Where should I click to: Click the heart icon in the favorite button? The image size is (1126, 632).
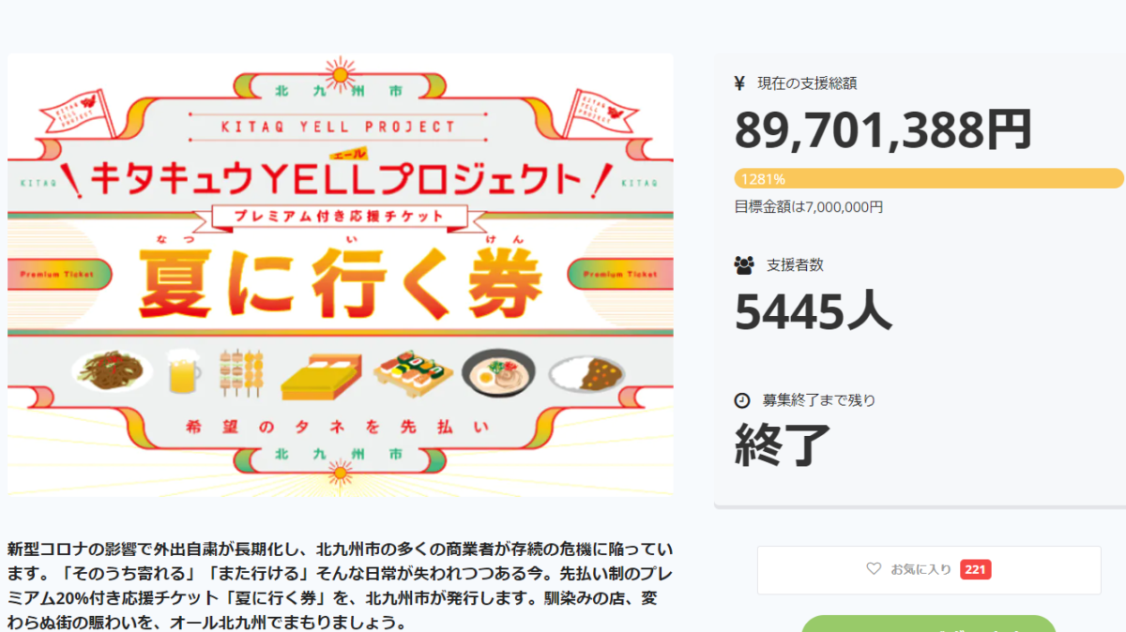874,569
